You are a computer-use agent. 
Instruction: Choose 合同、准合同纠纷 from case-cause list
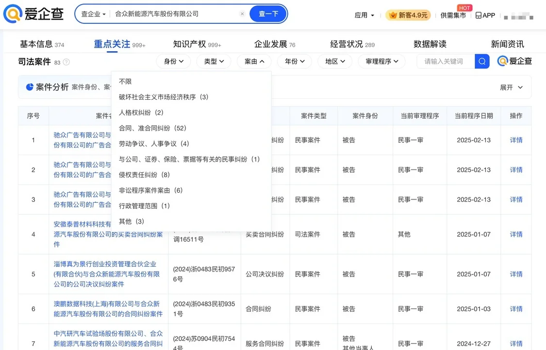pos(153,128)
